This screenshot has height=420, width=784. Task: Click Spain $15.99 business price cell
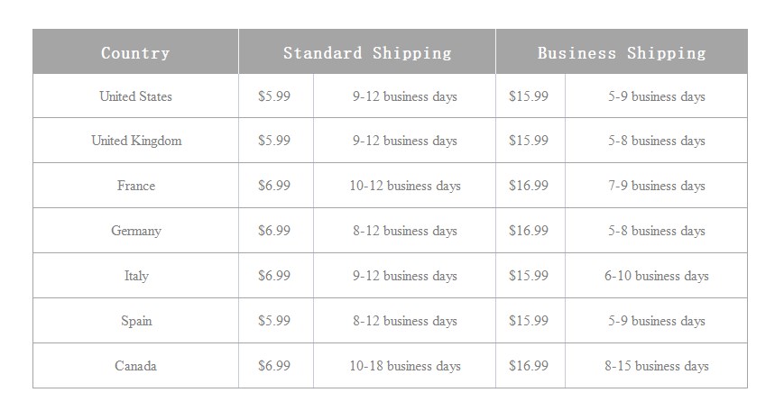click(x=530, y=320)
